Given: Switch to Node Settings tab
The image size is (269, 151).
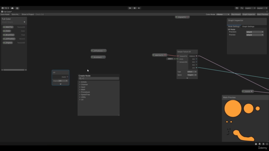Looking at the screenshot, I should click(x=234, y=26).
